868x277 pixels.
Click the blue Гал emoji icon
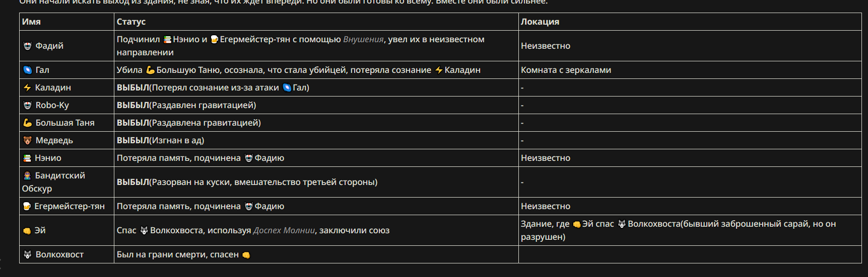pos(28,70)
